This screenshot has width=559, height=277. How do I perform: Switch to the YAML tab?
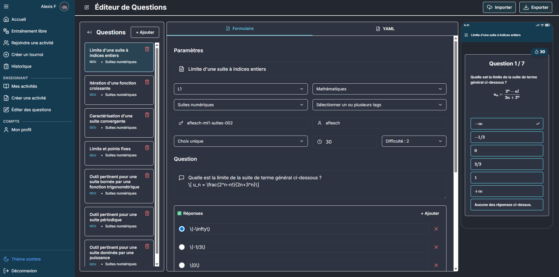[385, 28]
